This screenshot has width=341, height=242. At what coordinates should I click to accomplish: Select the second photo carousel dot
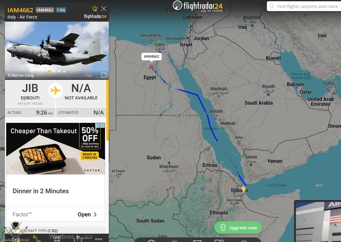54,71
